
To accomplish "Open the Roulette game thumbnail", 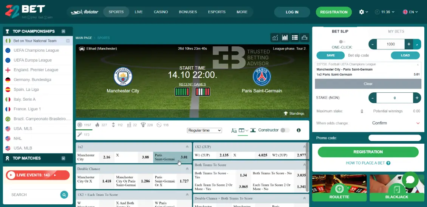I will point(339,188).
